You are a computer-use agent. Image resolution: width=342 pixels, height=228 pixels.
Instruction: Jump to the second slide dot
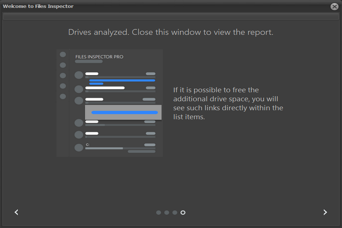click(x=167, y=212)
